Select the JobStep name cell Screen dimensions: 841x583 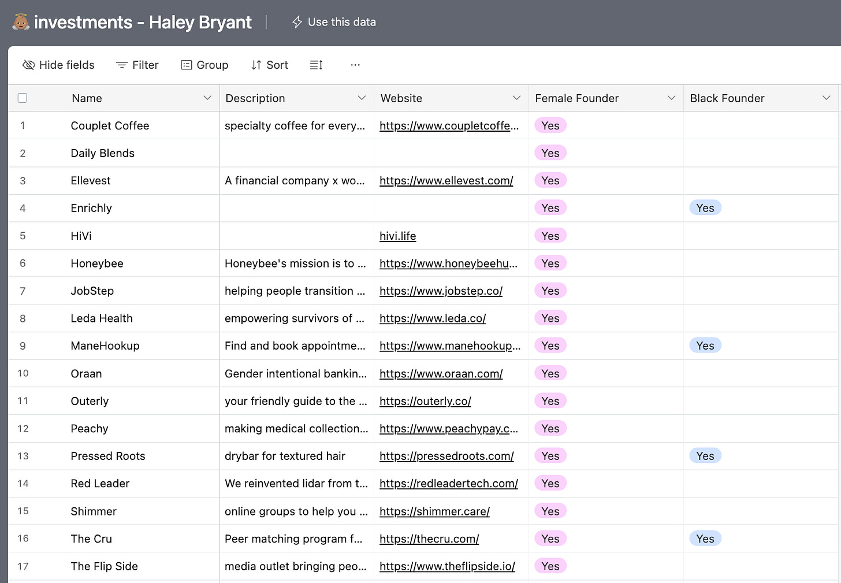(143, 291)
